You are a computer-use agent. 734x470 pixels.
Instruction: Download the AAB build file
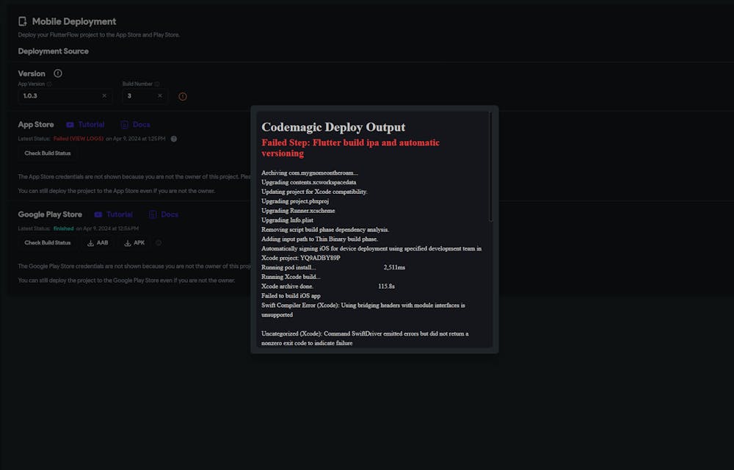[x=98, y=243]
